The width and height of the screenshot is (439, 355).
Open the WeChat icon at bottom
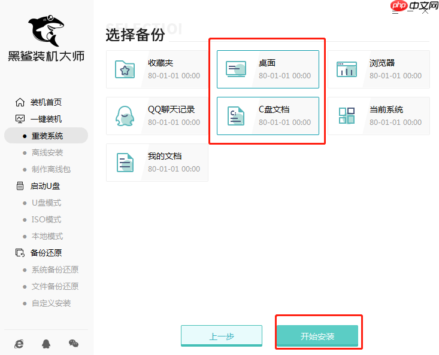coord(74,343)
